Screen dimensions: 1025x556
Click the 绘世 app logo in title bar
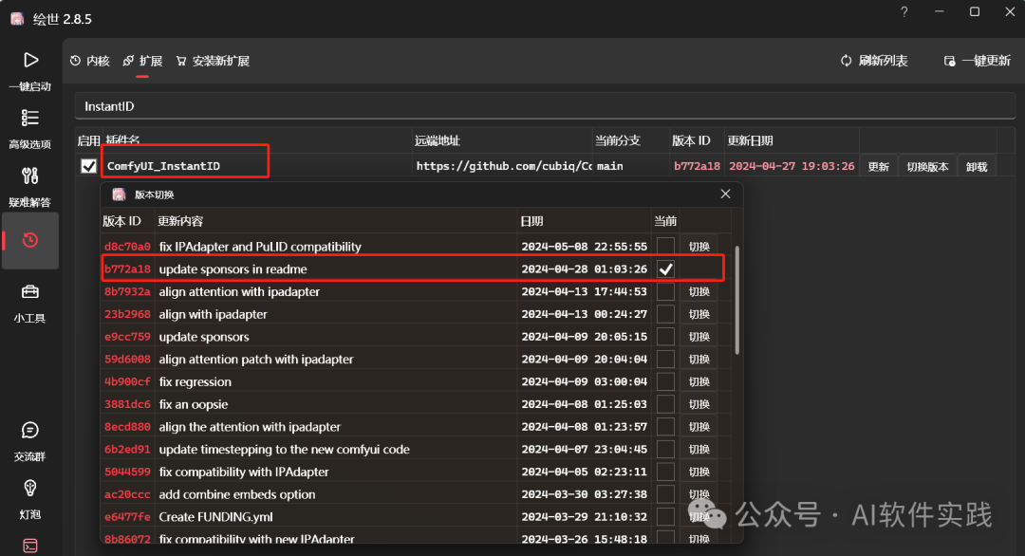[x=18, y=18]
